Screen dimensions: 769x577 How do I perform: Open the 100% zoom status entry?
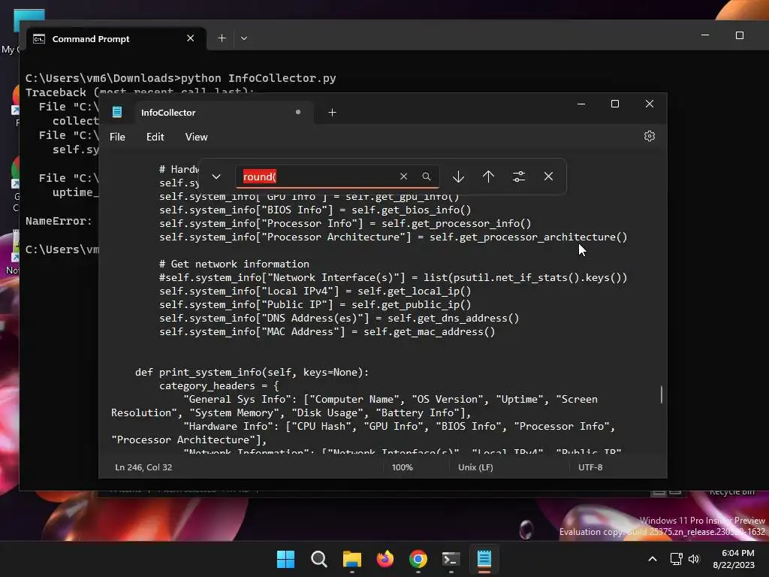[403, 467]
